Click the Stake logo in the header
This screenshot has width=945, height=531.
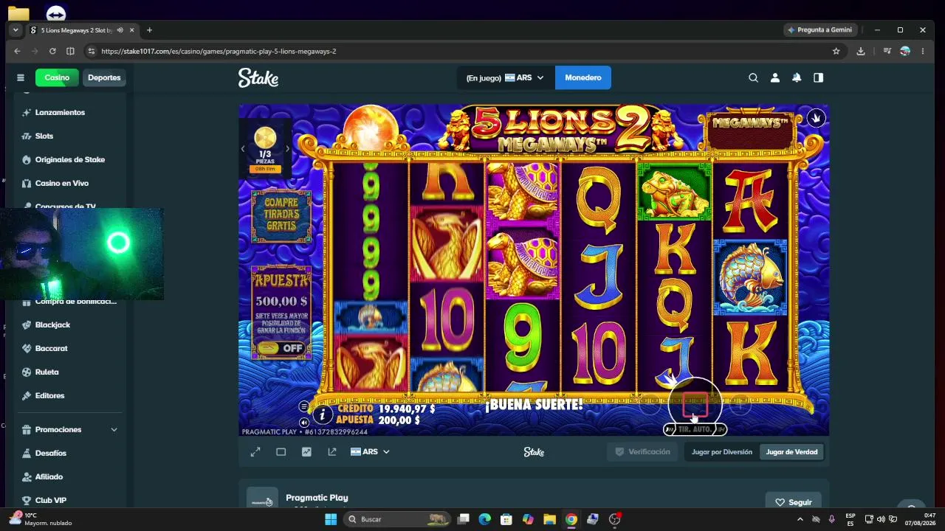[x=258, y=77]
